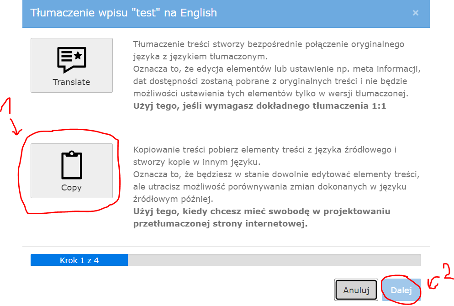454x306 pixels.
Task: Click the Translate speech bubble icon
Action: tap(71, 59)
